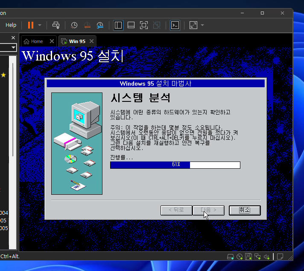Image resolution: width=304 pixels, height=271 pixels.
Task: Click the 시스템 분석 heading text
Action: click(x=140, y=98)
